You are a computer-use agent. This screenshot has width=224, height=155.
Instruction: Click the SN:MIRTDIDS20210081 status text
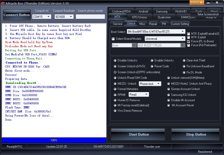pos(108,147)
